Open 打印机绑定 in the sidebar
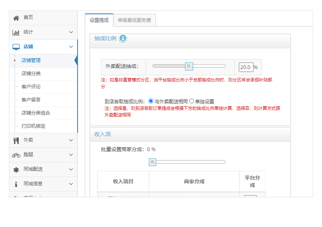 point(43,126)
